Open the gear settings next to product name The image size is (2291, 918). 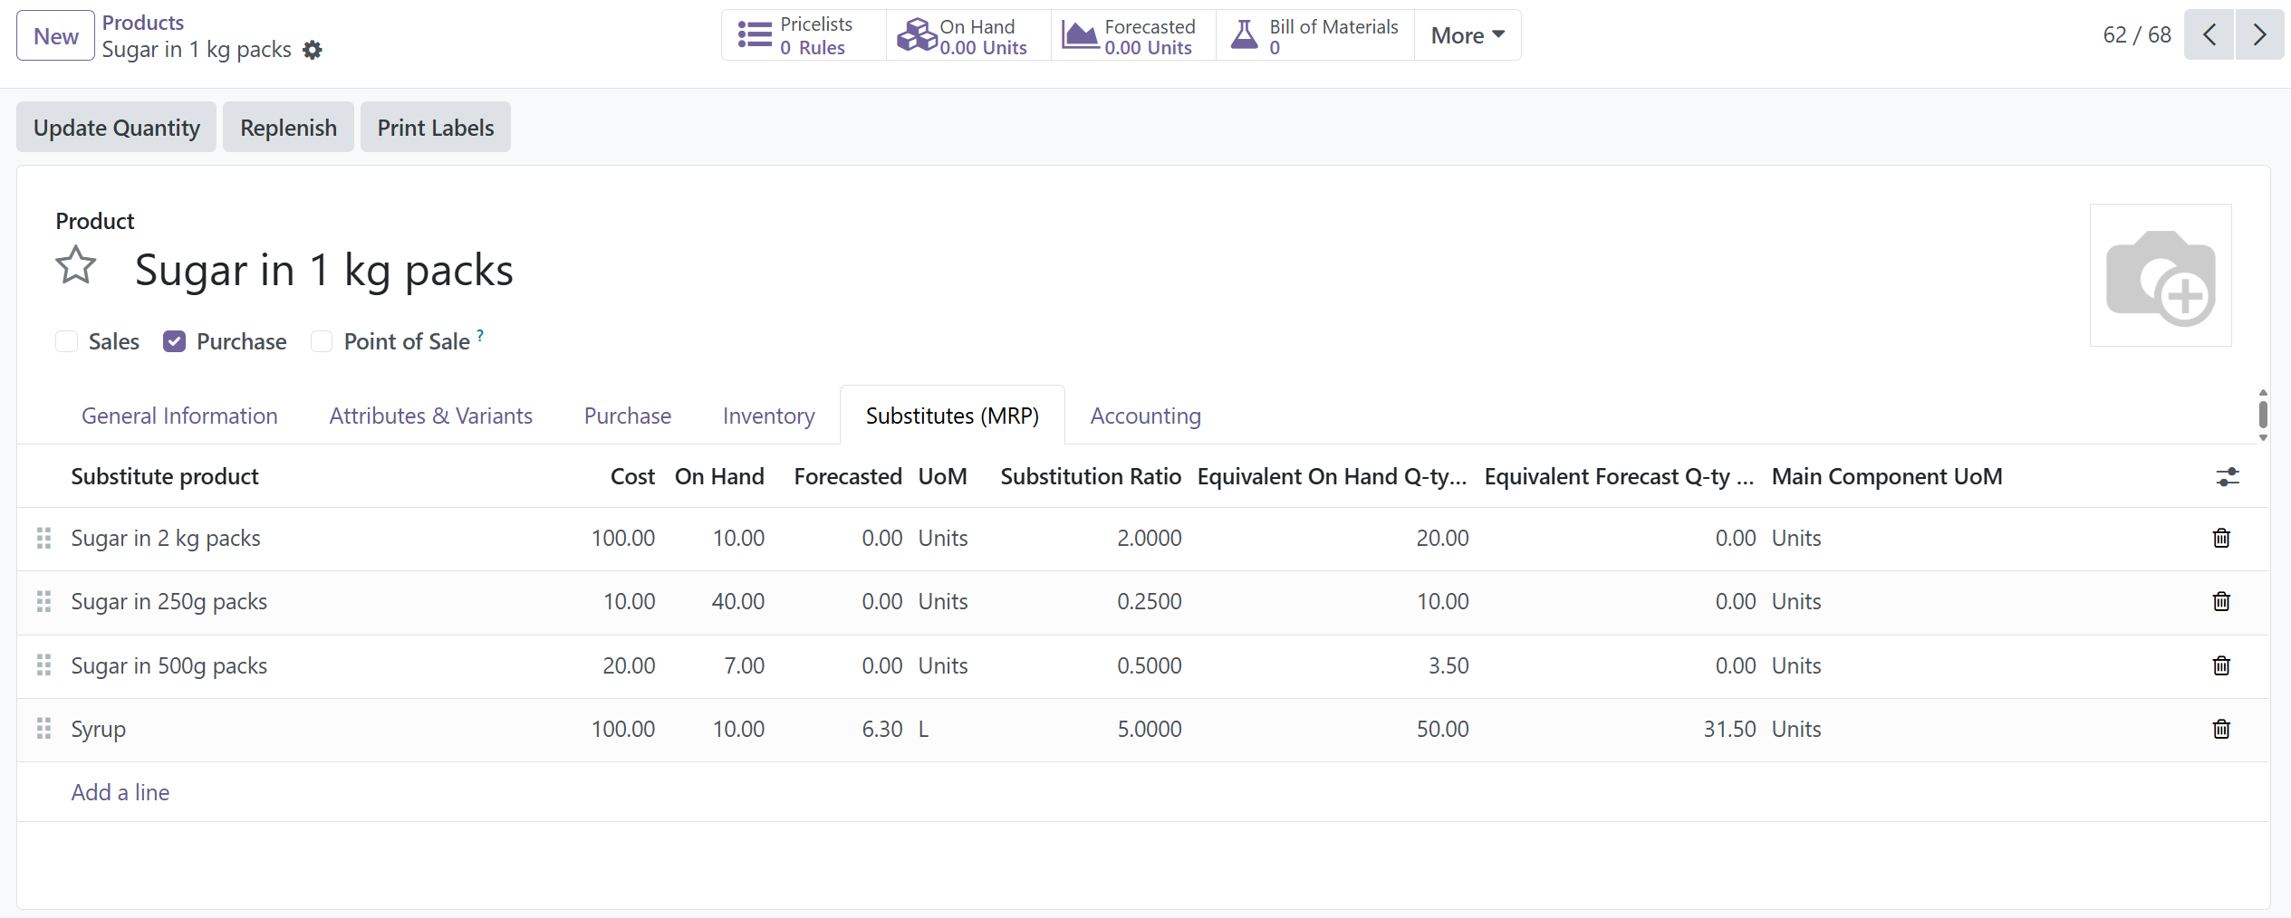tap(312, 50)
